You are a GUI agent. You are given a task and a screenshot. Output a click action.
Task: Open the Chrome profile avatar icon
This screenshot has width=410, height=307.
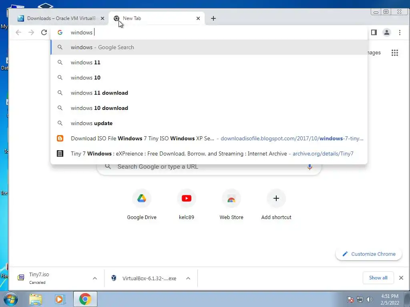[x=387, y=32]
